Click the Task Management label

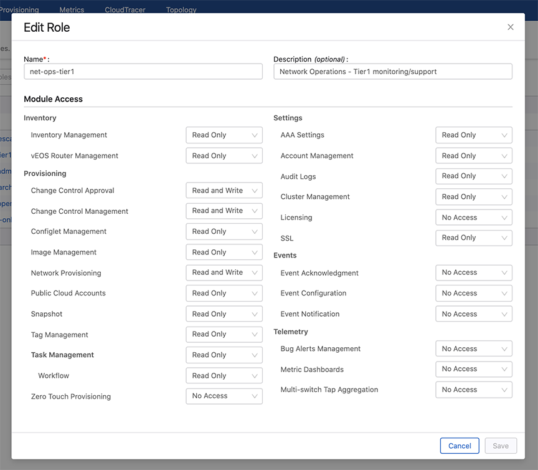62,355
